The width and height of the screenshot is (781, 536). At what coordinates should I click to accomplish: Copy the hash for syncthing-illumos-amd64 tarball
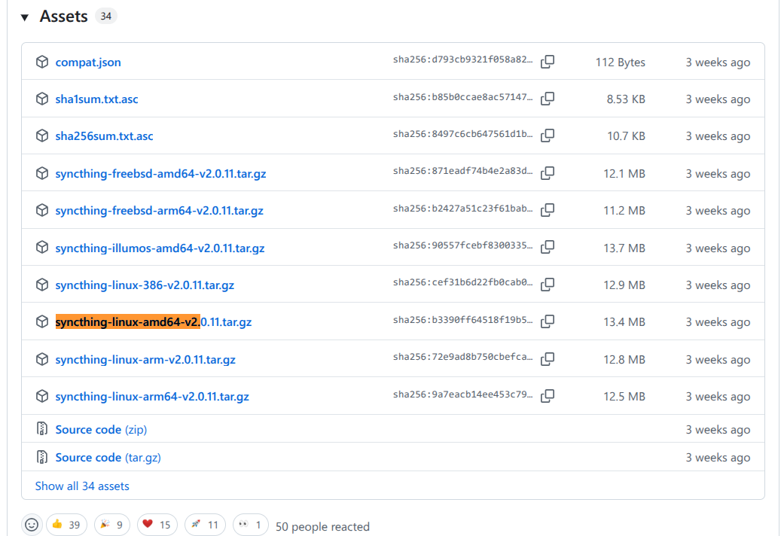(x=548, y=248)
